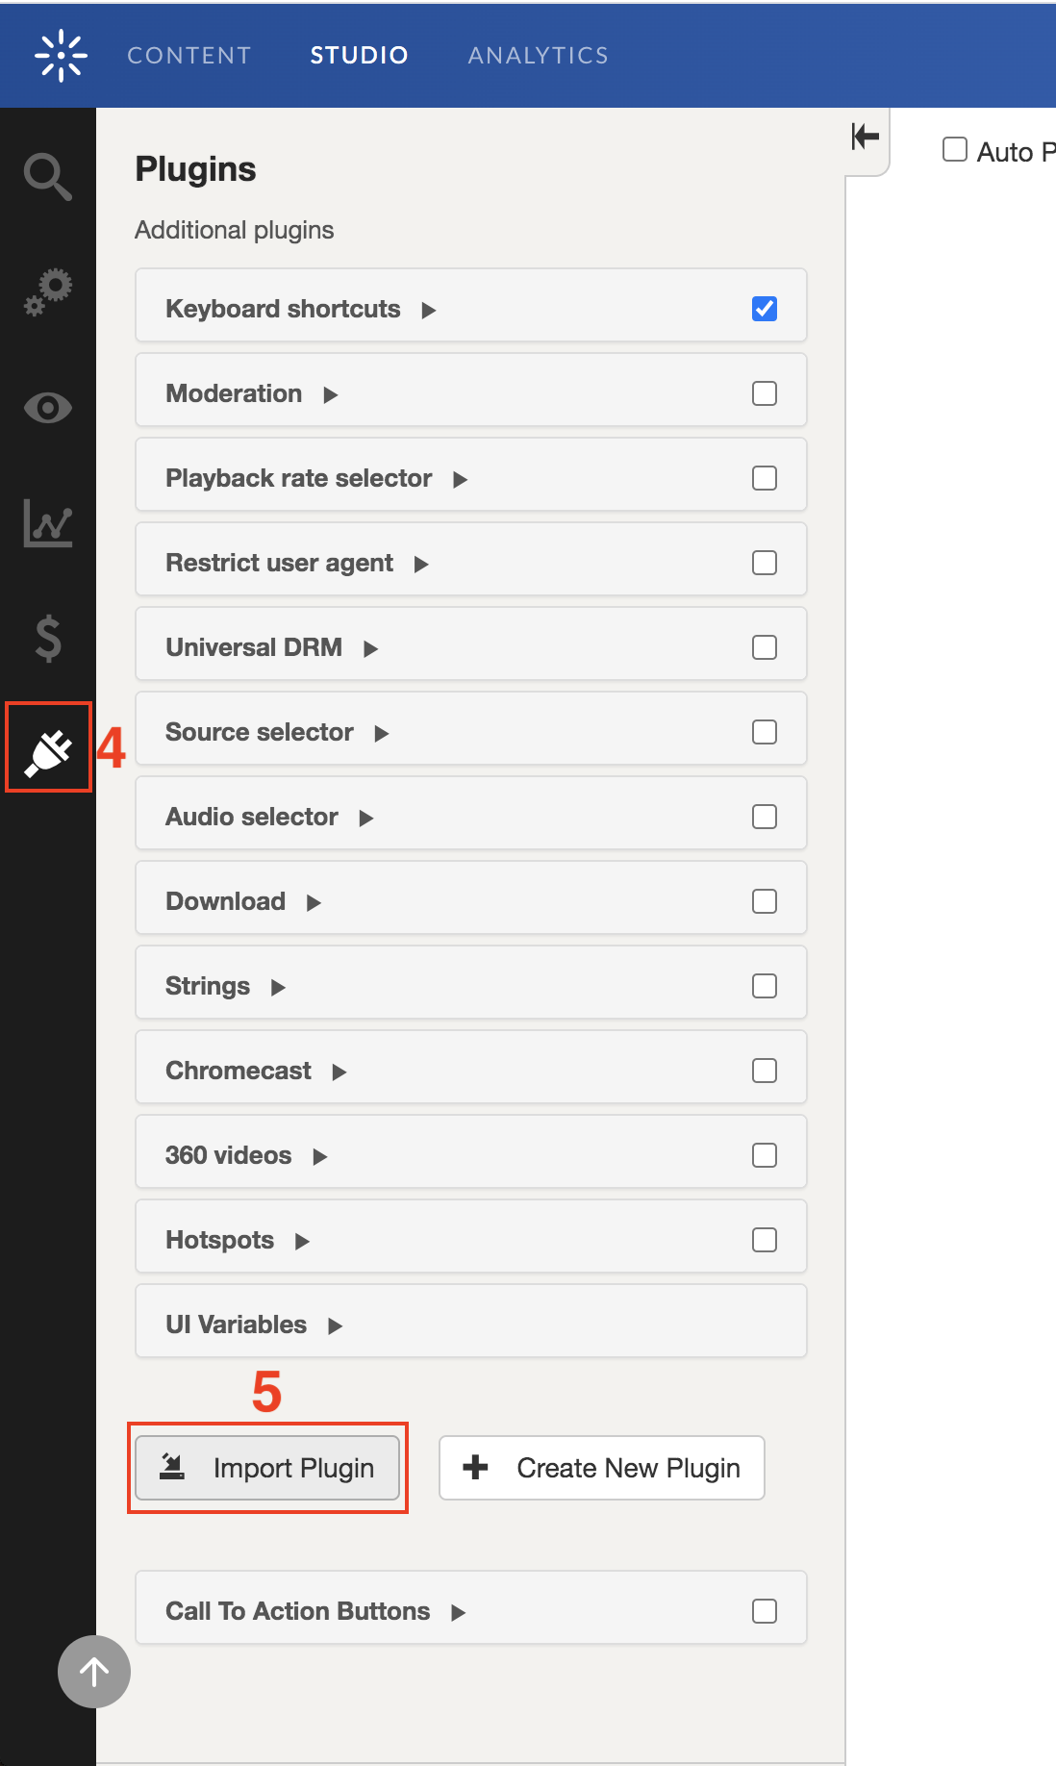This screenshot has height=1766, width=1056.
Task: Open the search magnifier sidebar icon
Action: click(x=48, y=176)
